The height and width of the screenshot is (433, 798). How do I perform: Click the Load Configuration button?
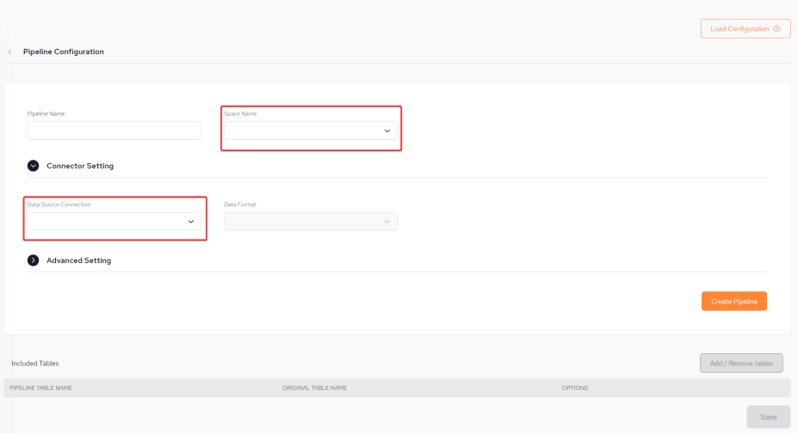point(745,29)
